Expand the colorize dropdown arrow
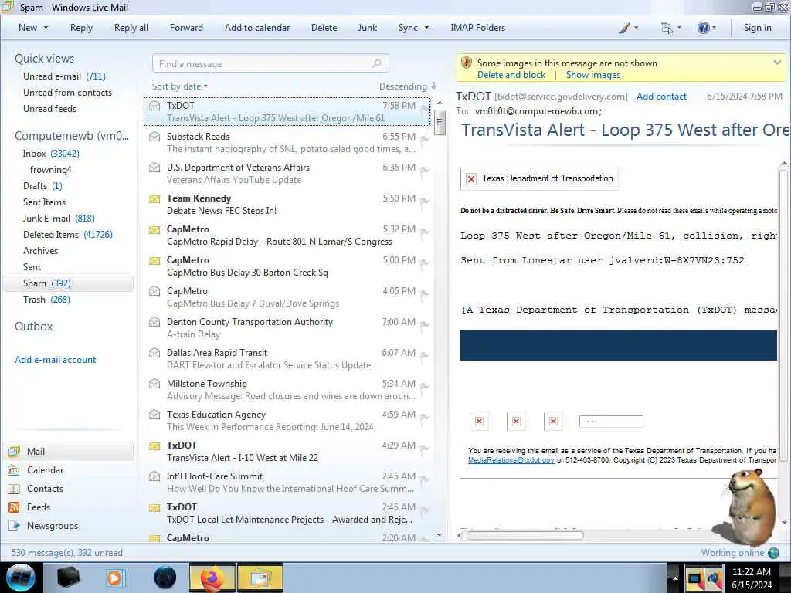791x593 pixels. click(x=637, y=28)
